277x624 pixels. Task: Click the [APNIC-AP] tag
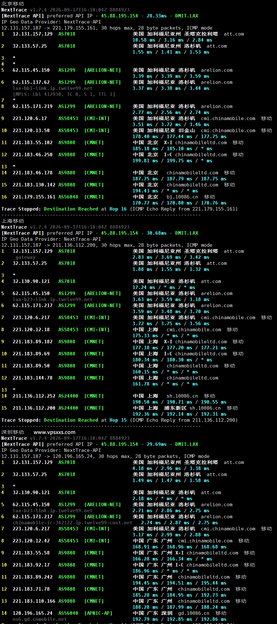coord(98,613)
